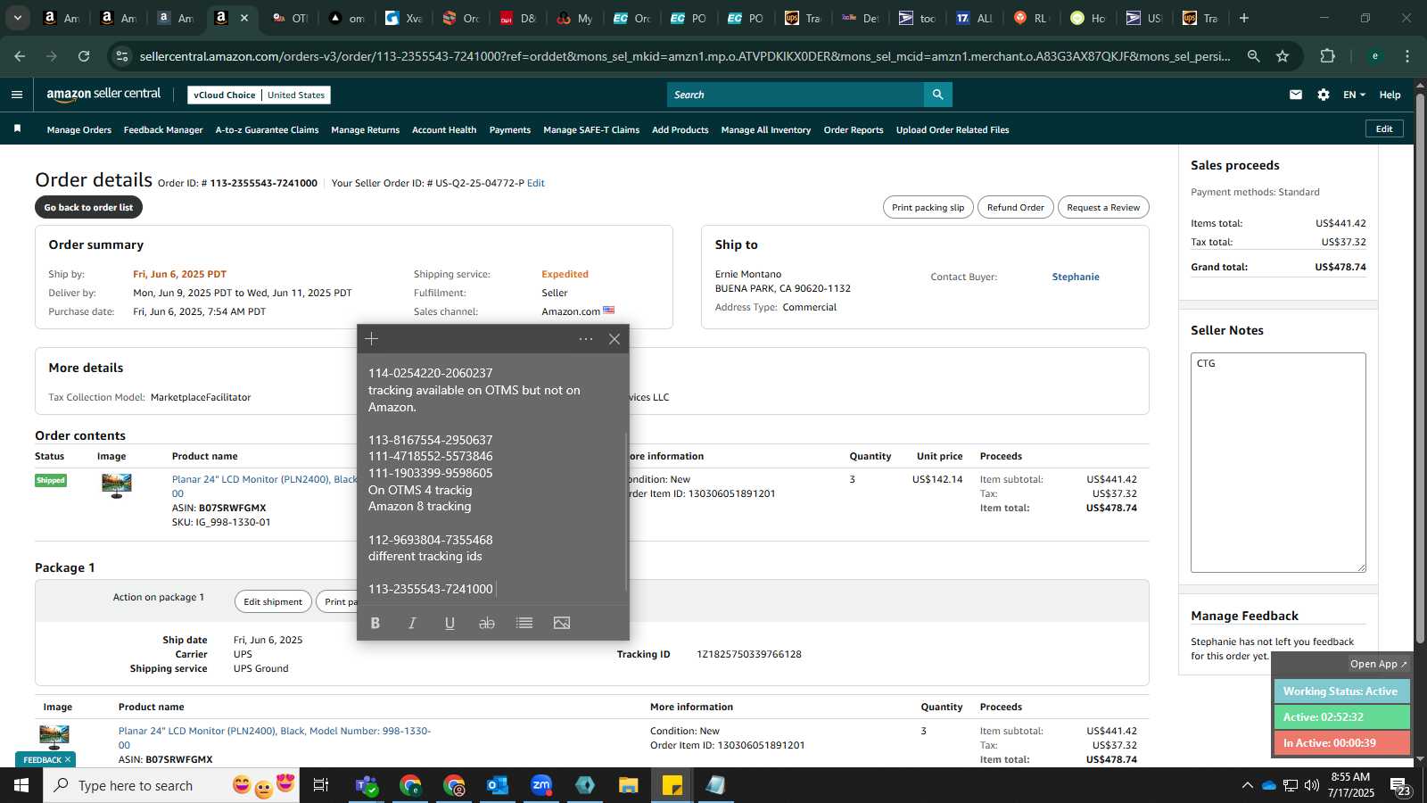This screenshot has width=1427, height=803.
Task: Open Outlook from the taskbar
Action: click(498, 785)
